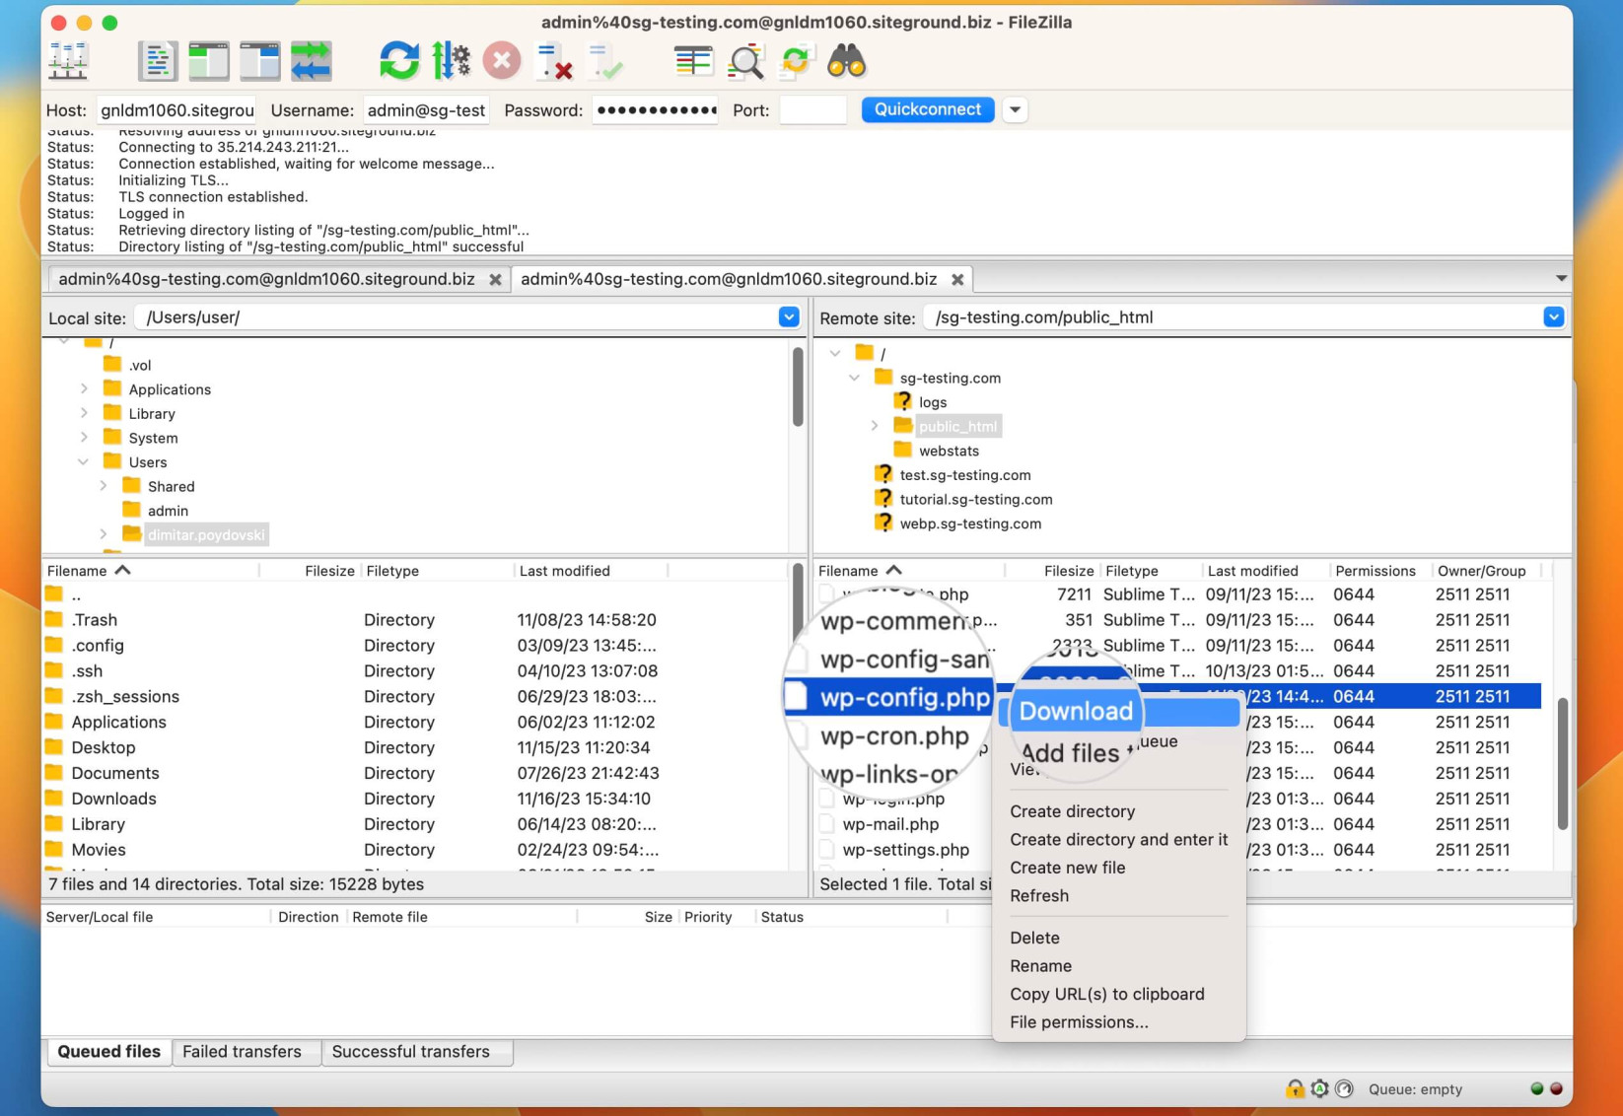Viewport: 1623px width, 1116px height.
Task: Sort remote list by Owner/Group column
Action: tap(1481, 571)
